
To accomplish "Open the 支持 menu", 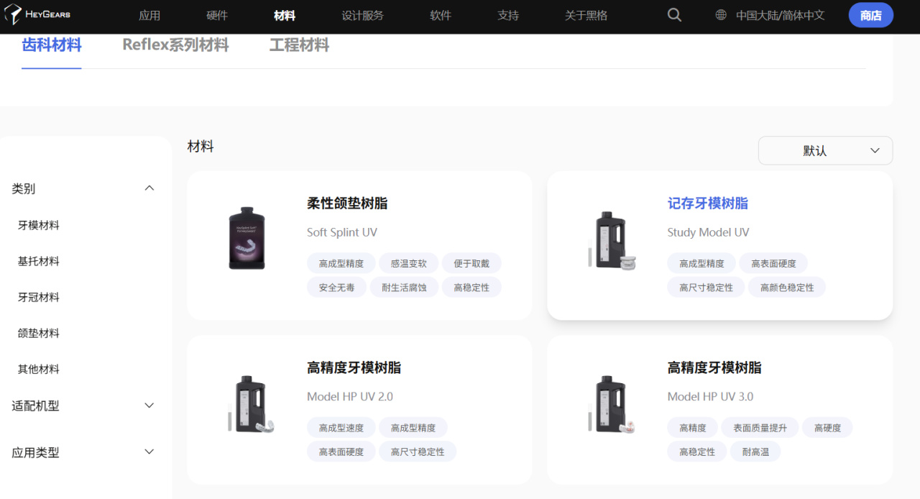I will pyautogui.click(x=508, y=15).
